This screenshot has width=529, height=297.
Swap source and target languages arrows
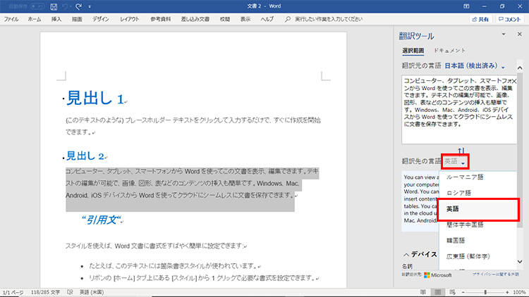point(461,151)
